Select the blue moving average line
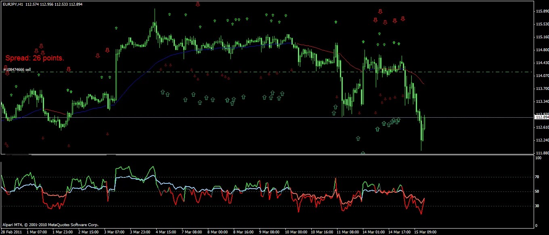 click(182, 52)
